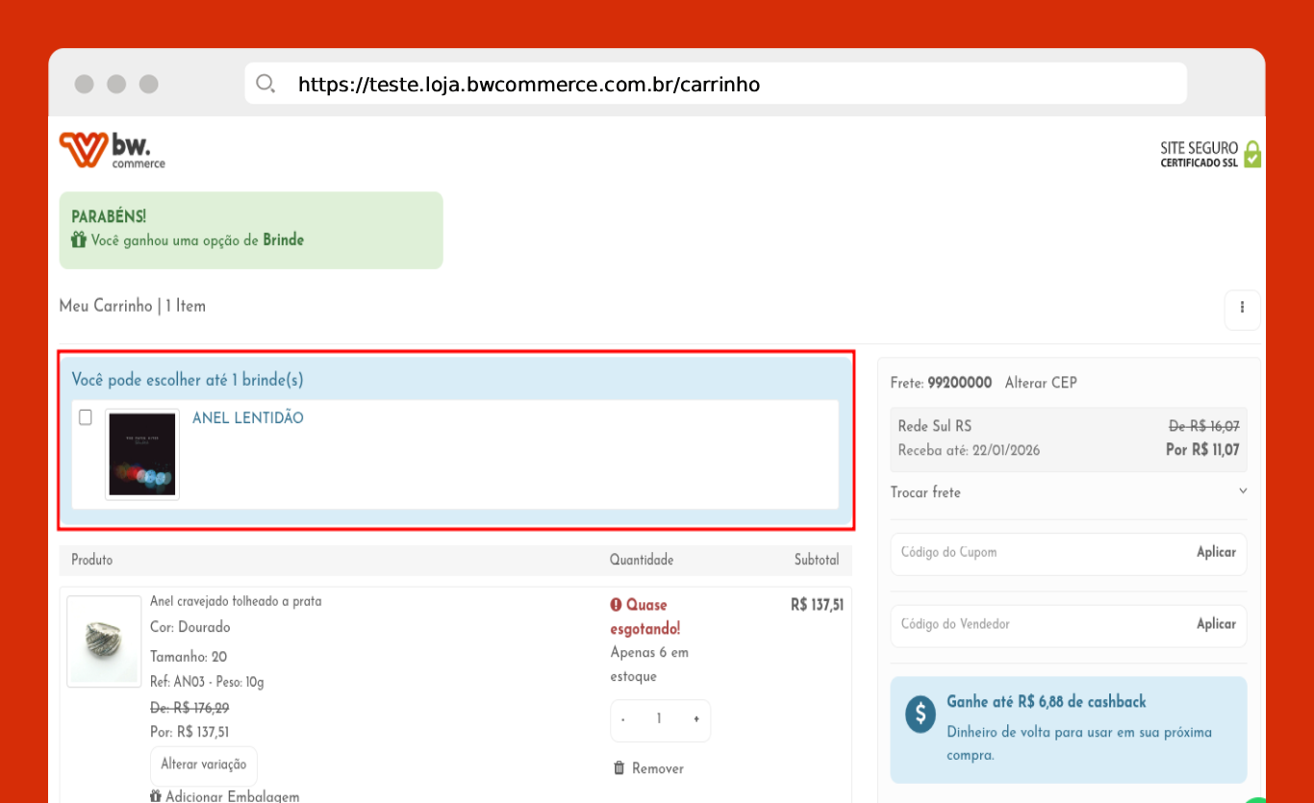Click the bw.commerce logo
Screen dimensions: 1314x803
coord(112,150)
